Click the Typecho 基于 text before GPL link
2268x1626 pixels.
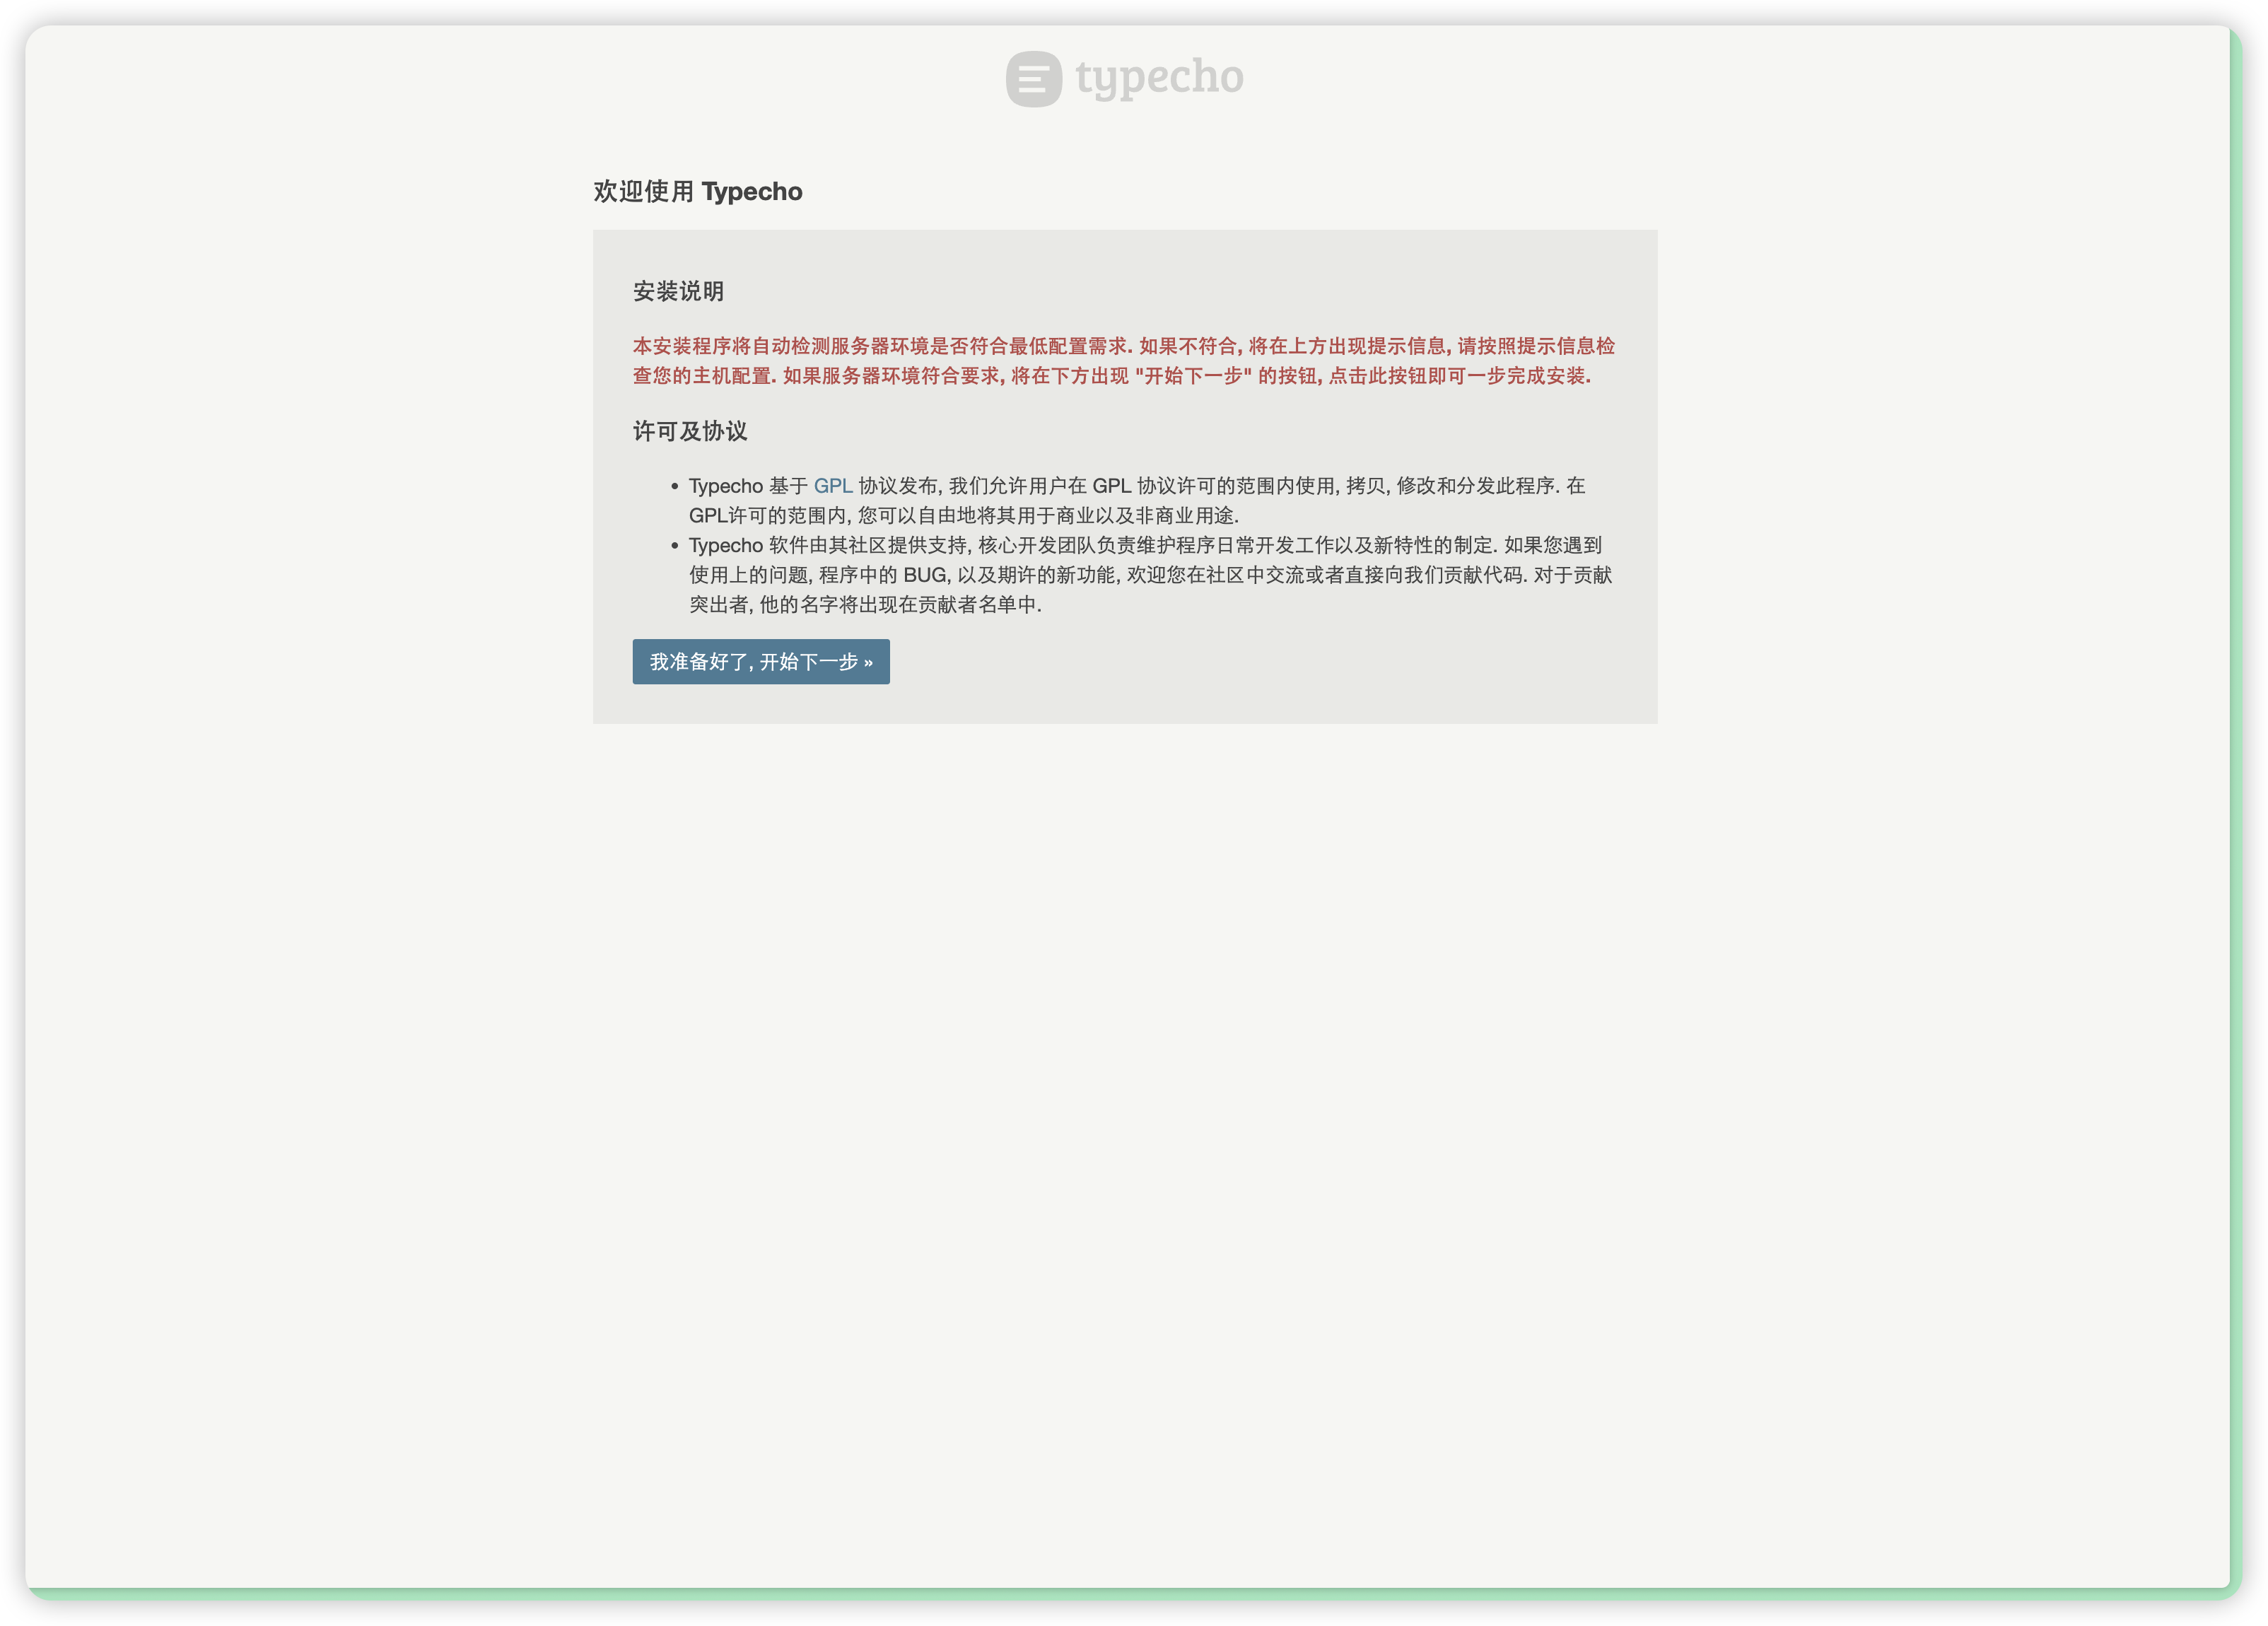pos(748,486)
